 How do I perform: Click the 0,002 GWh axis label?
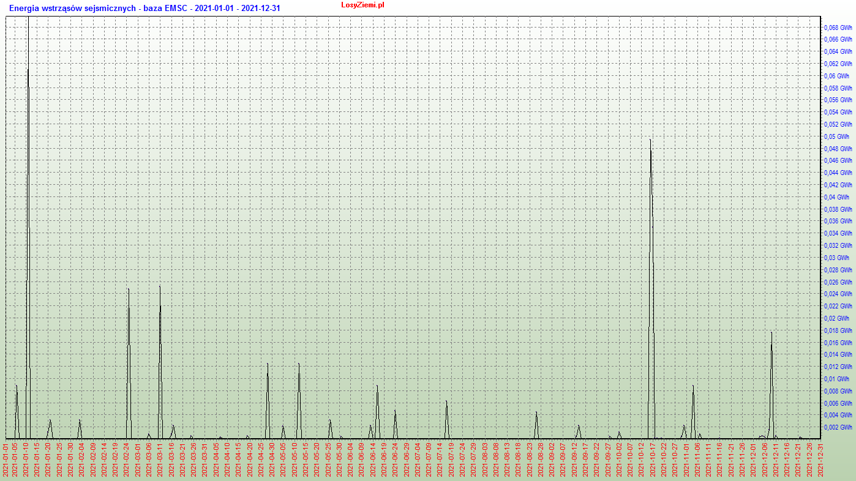coord(838,427)
